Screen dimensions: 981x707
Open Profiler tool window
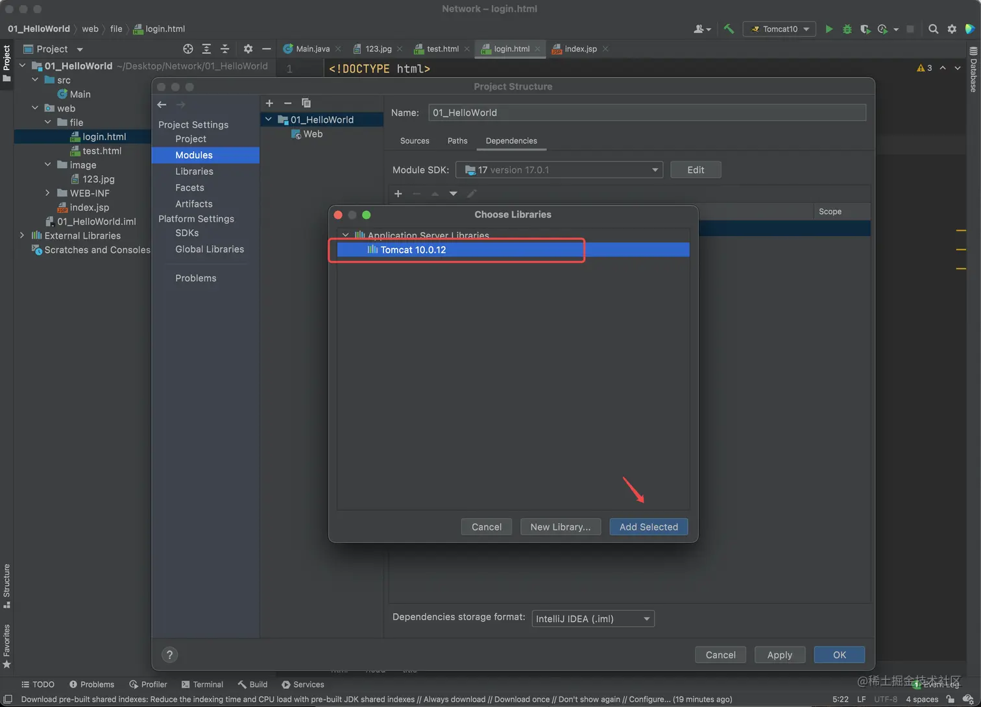[148, 684]
